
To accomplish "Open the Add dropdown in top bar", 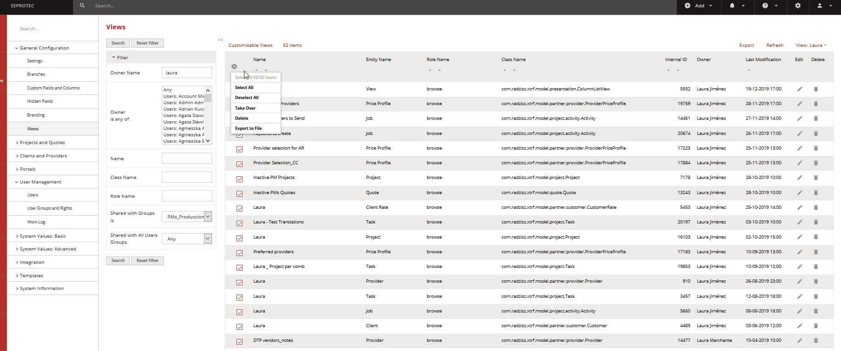I will (699, 6).
